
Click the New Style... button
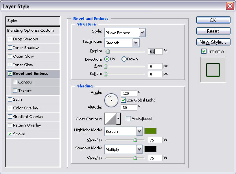click(x=213, y=42)
